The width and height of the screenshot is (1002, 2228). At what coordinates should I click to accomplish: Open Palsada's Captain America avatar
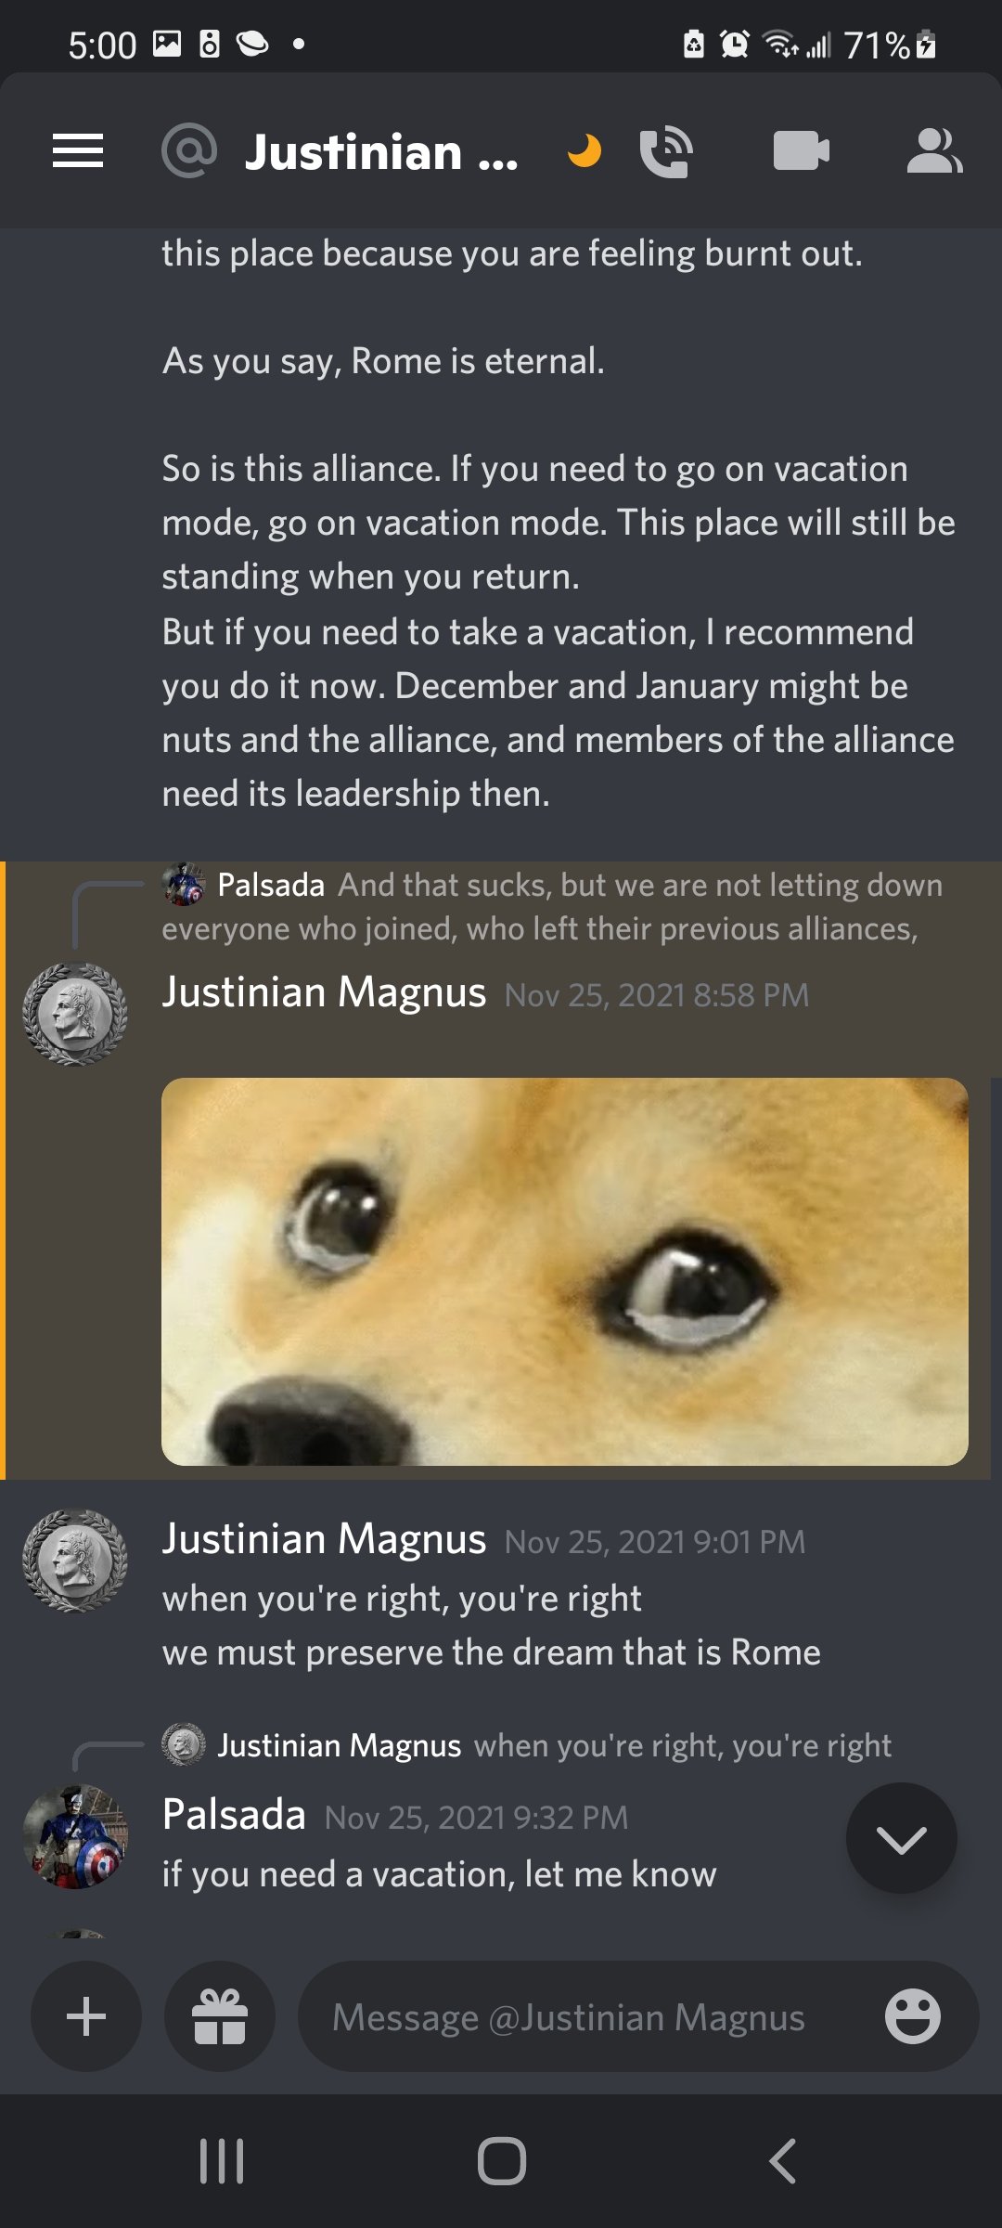tap(74, 1837)
